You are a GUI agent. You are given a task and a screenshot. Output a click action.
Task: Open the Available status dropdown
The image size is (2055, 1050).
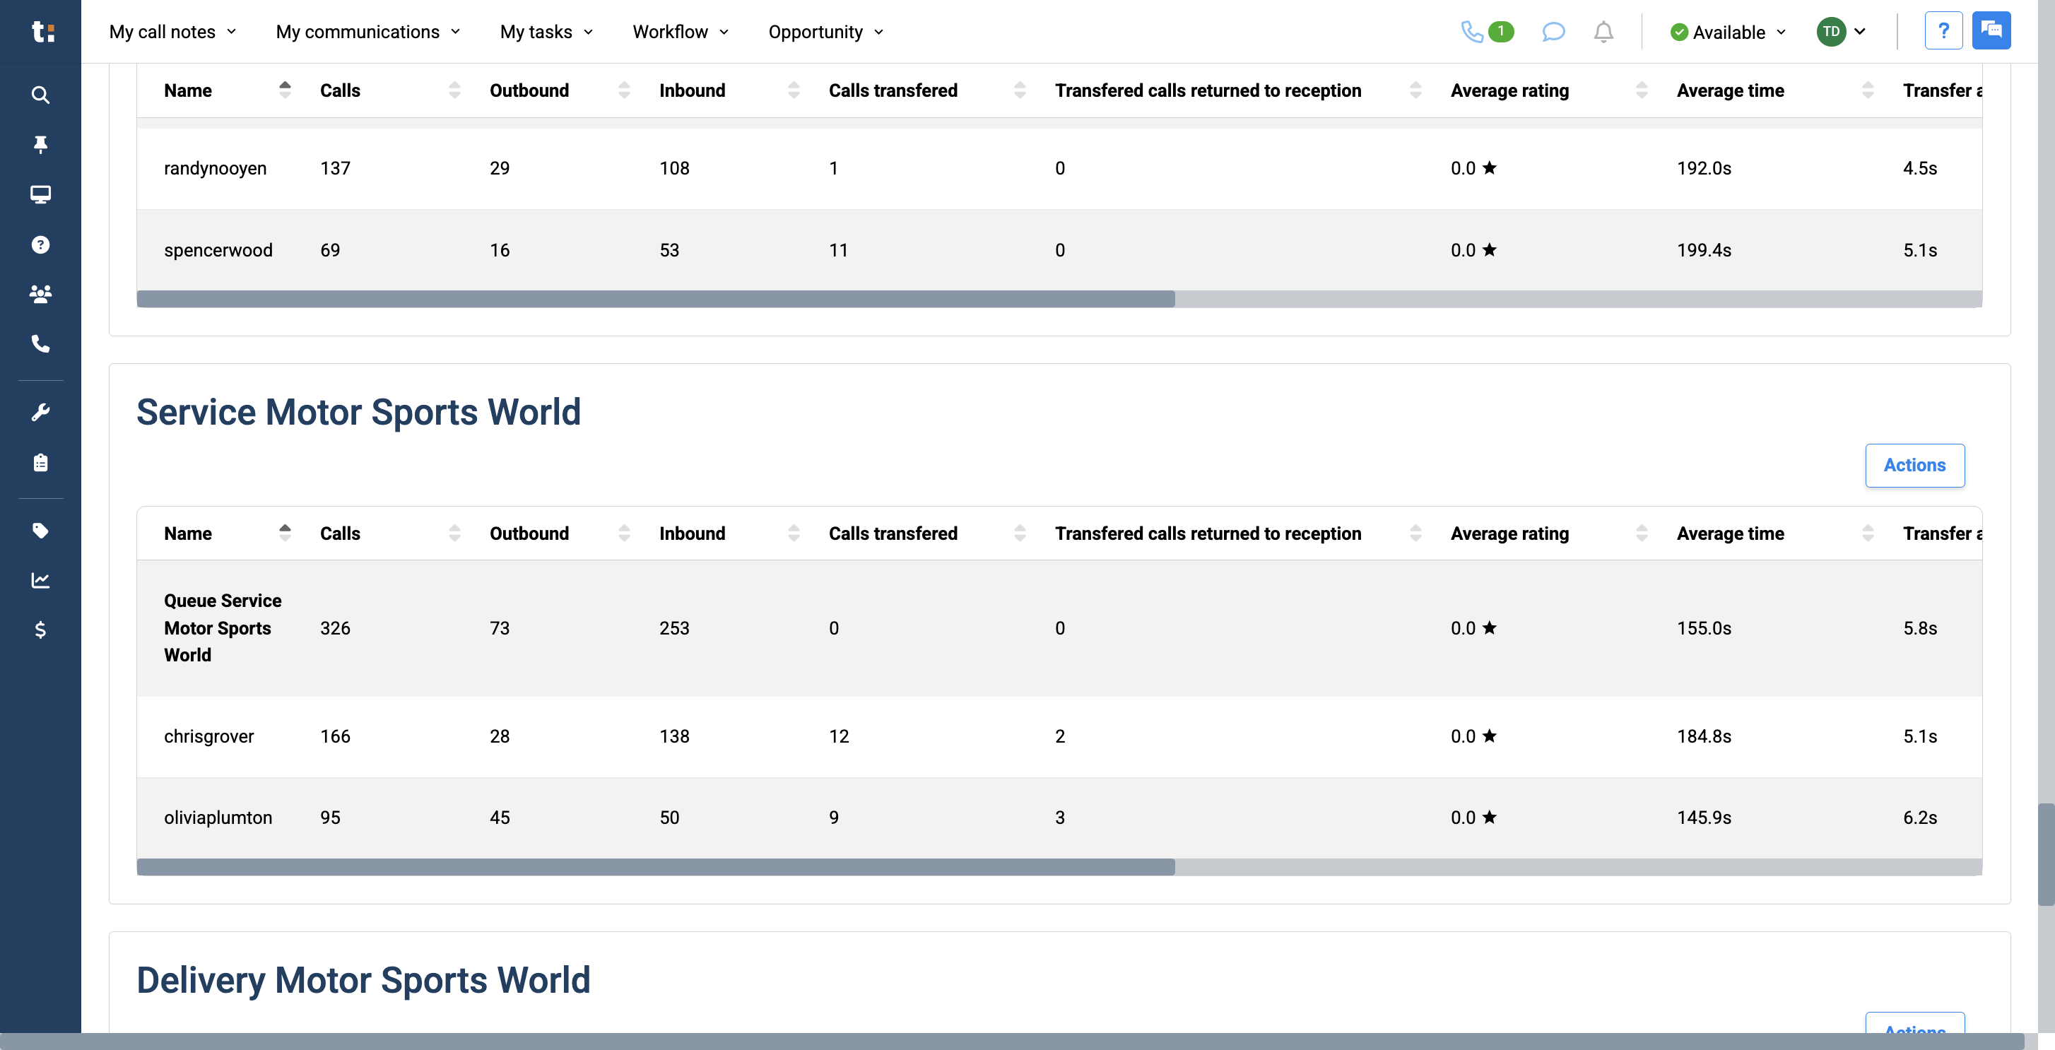click(1727, 32)
